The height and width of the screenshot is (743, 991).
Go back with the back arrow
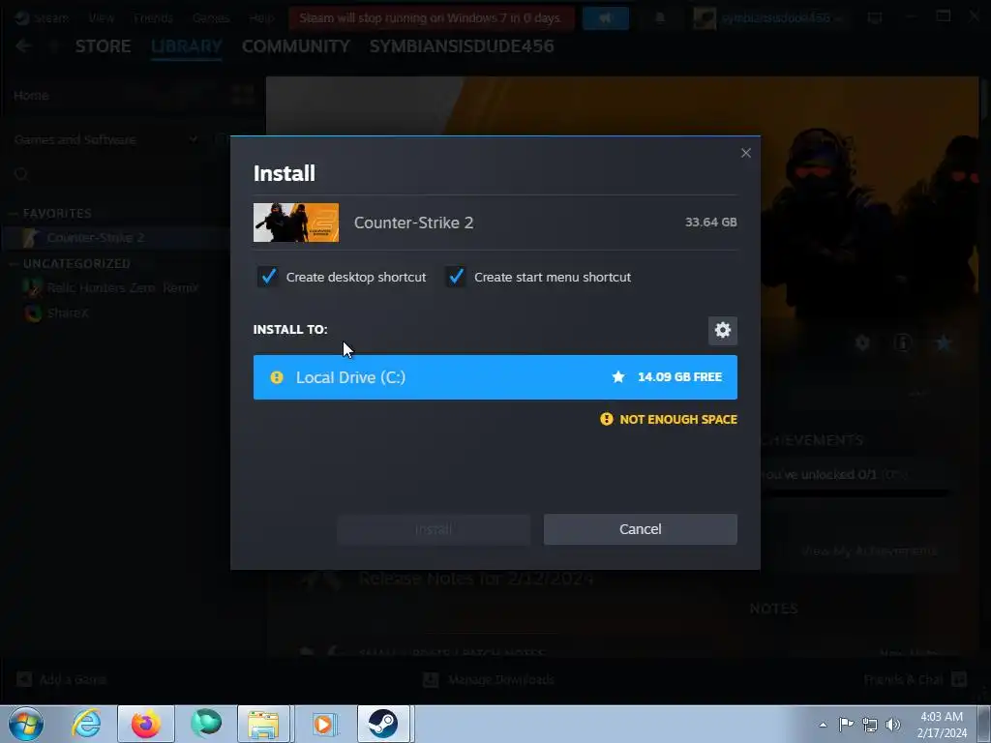[x=23, y=46]
